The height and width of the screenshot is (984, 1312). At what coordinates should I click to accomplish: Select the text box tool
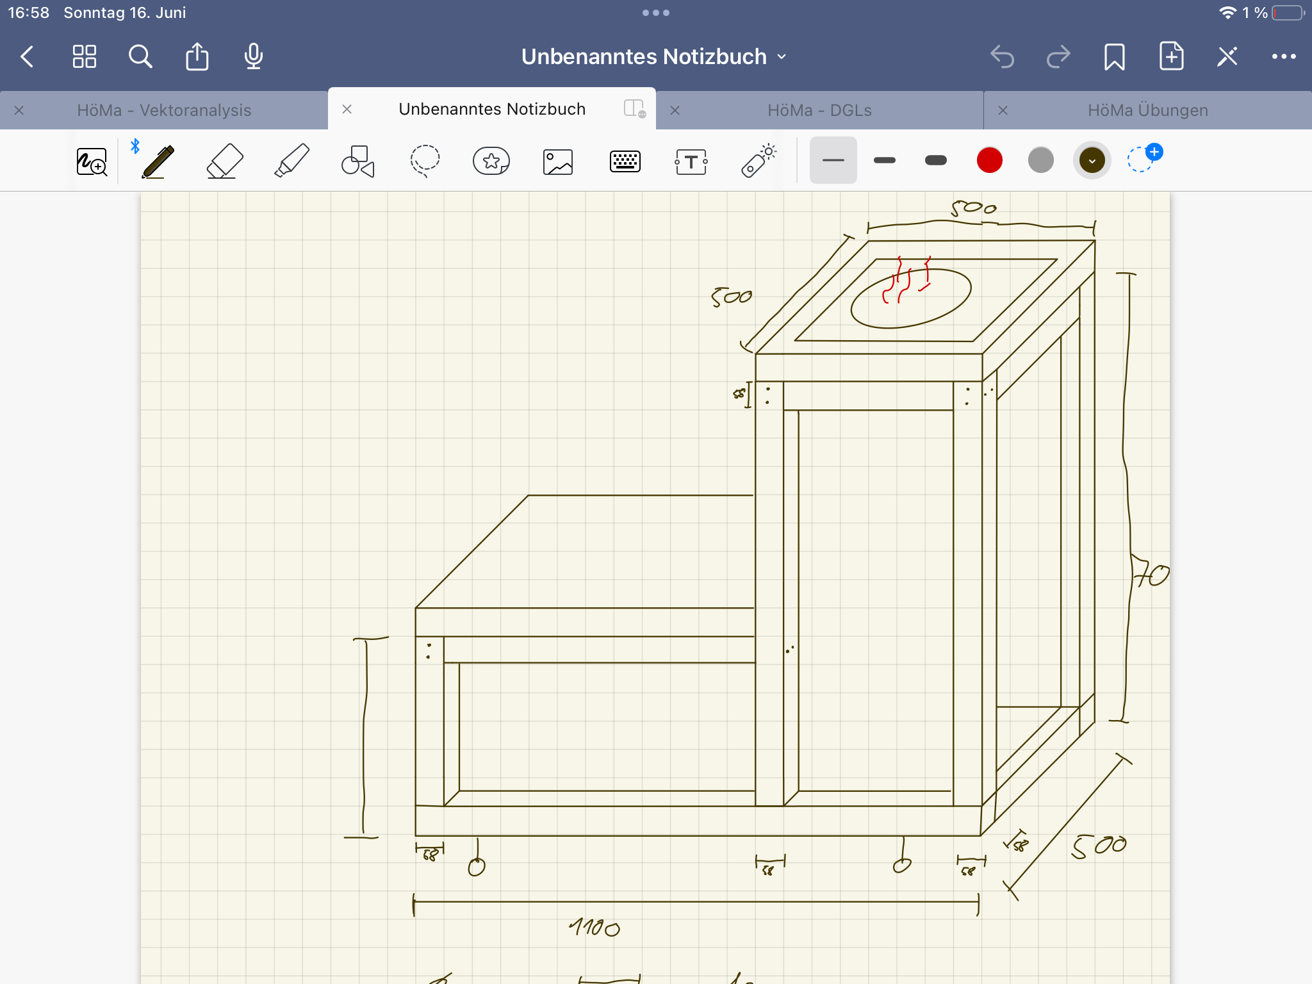pos(691,162)
